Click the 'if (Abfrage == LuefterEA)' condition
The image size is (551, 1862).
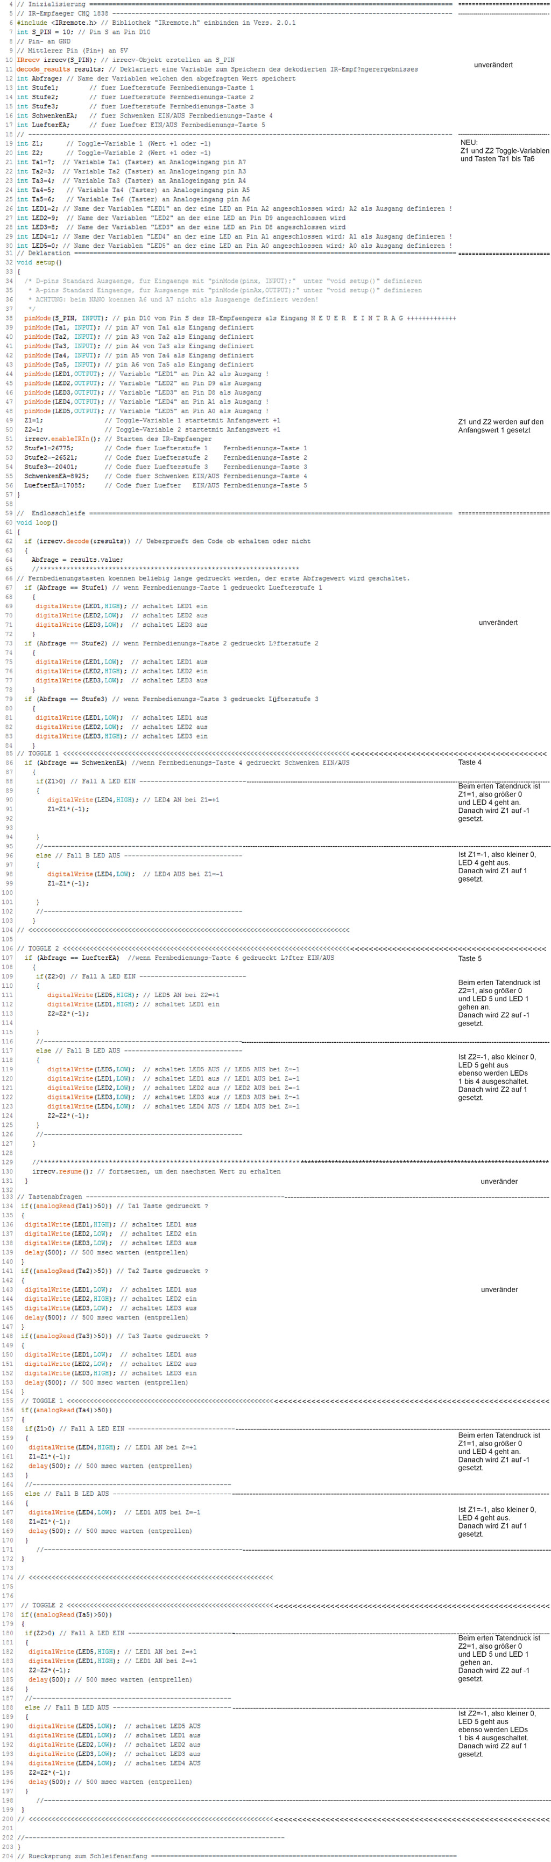tap(72, 958)
